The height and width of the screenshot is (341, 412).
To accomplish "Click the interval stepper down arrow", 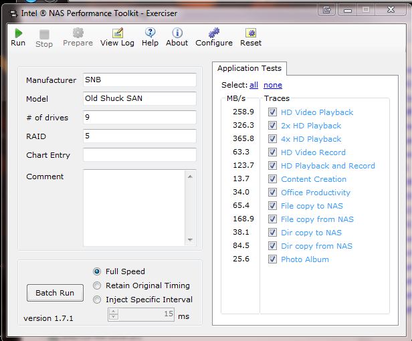I will 113,318.
